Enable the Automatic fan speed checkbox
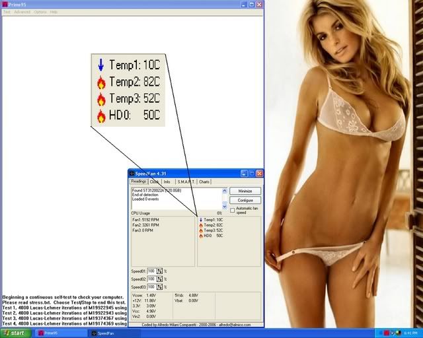Image resolution: width=423 pixels, height=338 pixels. (232, 210)
